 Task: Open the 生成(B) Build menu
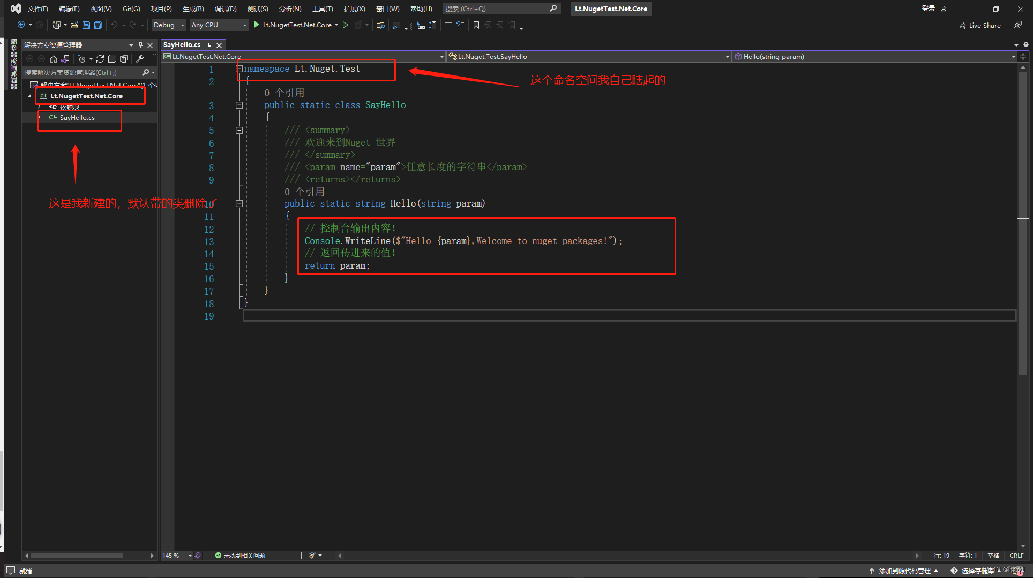click(193, 9)
